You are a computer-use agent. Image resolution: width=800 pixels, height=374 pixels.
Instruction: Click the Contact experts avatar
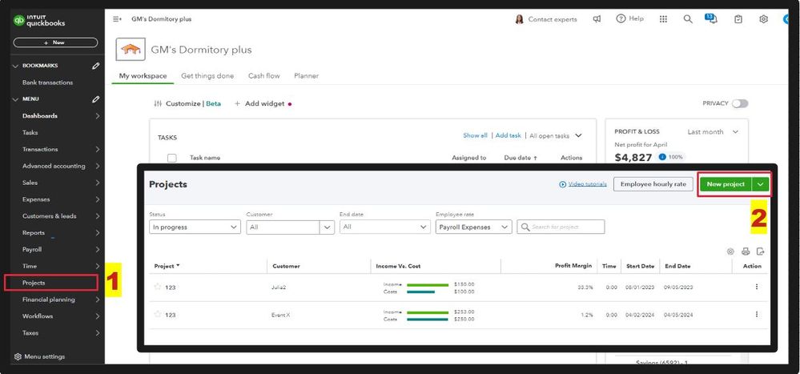520,19
